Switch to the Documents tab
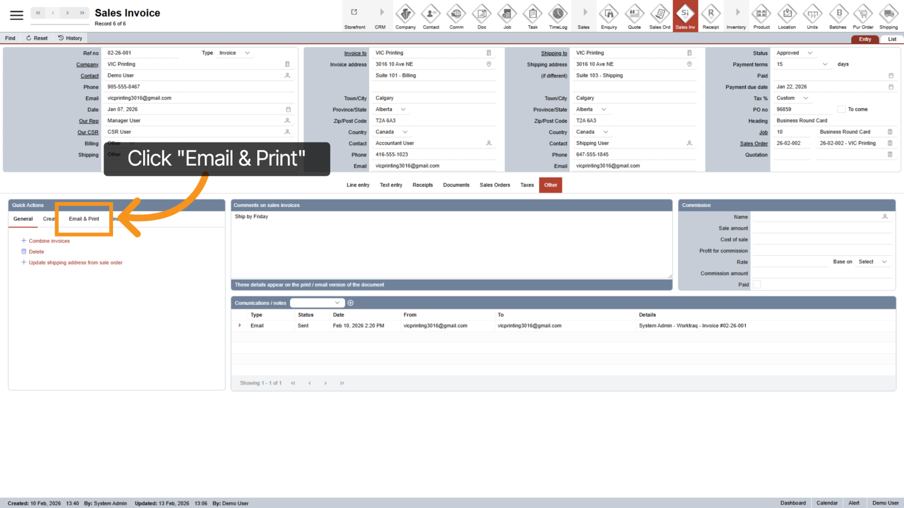This screenshot has width=904, height=508. click(456, 185)
